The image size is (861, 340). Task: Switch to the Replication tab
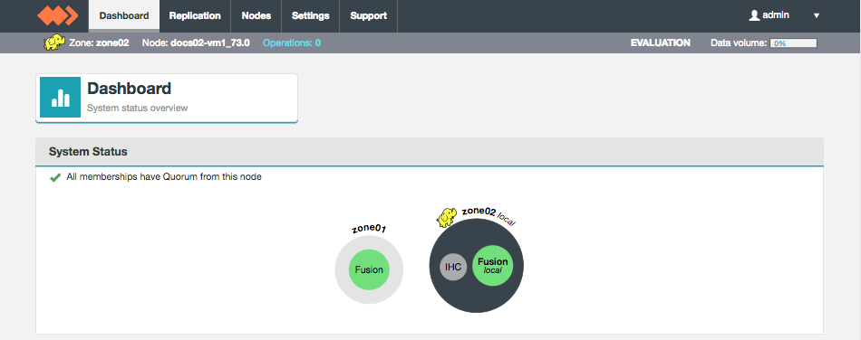195,16
